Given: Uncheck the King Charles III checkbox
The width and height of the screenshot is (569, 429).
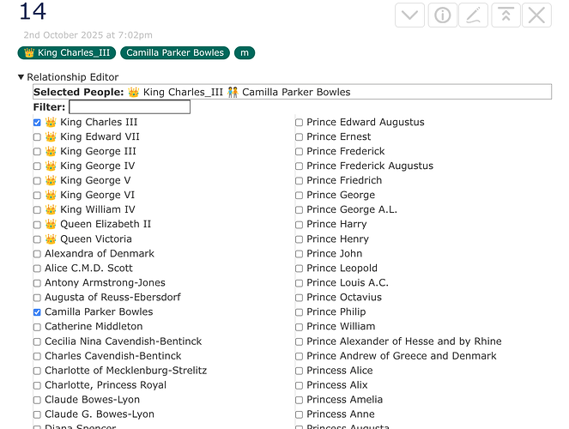Looking at the screenshot, I should (x=37, y=123).
